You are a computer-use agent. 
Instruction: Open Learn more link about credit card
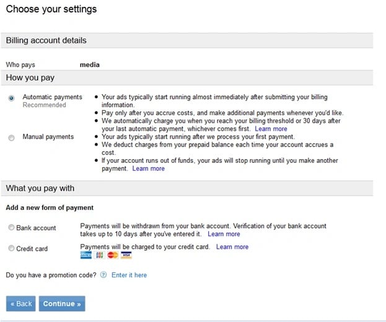tap(232, 246)
